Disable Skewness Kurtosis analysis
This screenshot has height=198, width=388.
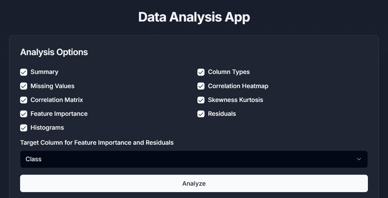(201, 100)
